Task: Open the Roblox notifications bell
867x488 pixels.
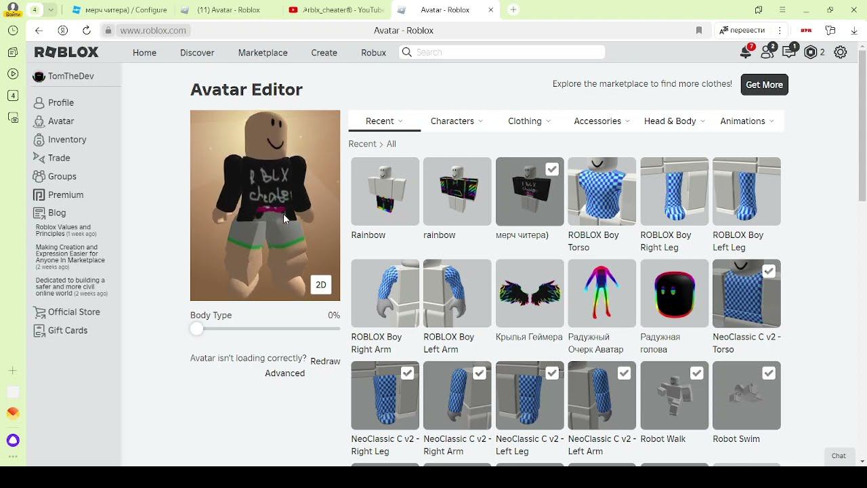Action: pyautogui.click(x=746, y=52)
